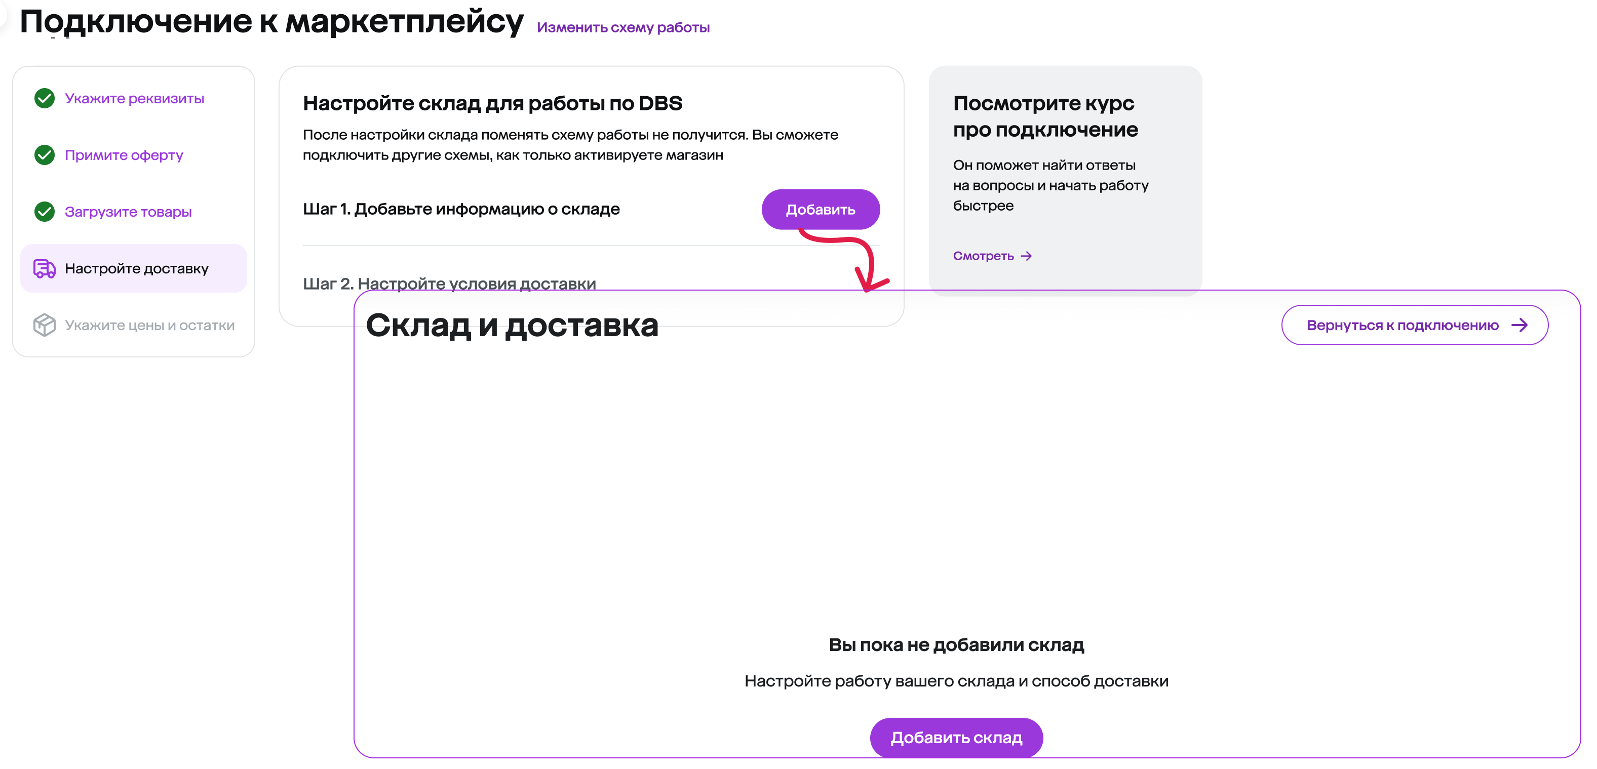This screenshot has width=1597, height=769.
Task: Select Укажите цены и остатки step
Action: click(x=149, y=326)
